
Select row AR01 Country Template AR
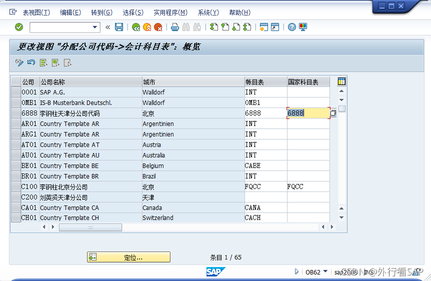click(16, 123)
